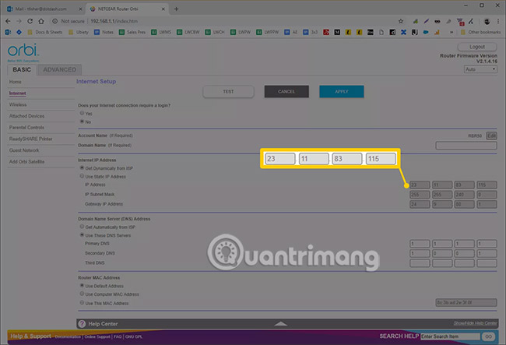Open the Other bookmarks folder
The width and height of the screenshot is (506, 345).
480,32
